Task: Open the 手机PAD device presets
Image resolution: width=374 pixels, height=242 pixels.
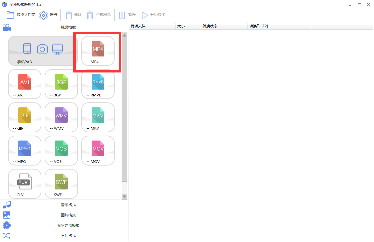Action: (x=43, y=51)
